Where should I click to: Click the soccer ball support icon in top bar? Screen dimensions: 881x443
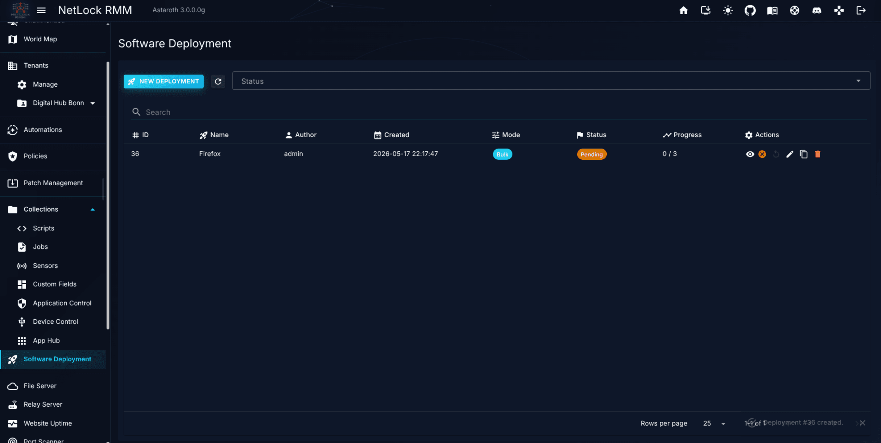795,10
